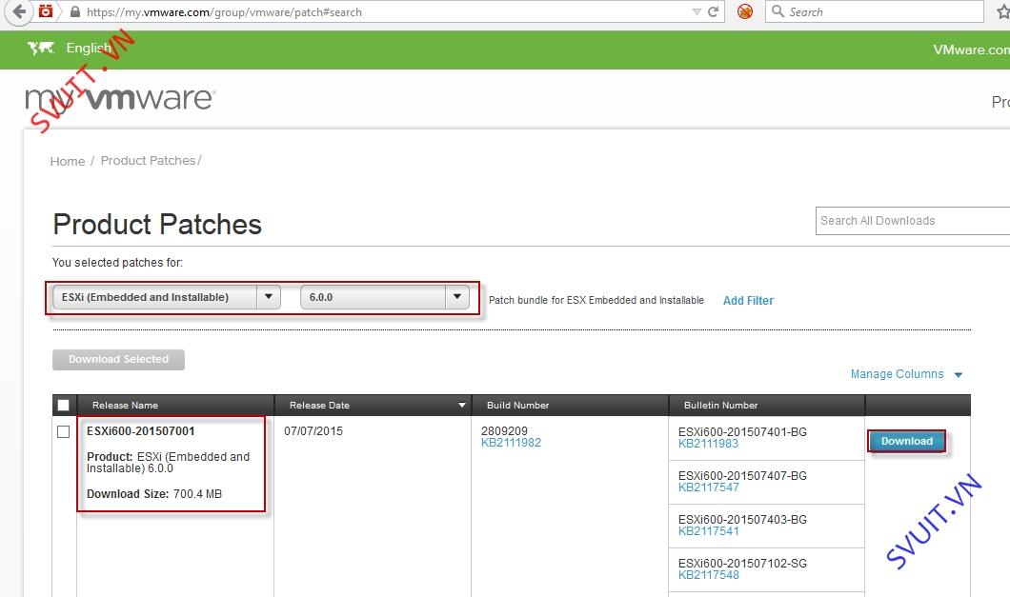
Task: Open the ESXi (Embedded and Installable) product dropdown
Action: coord(166,297)
